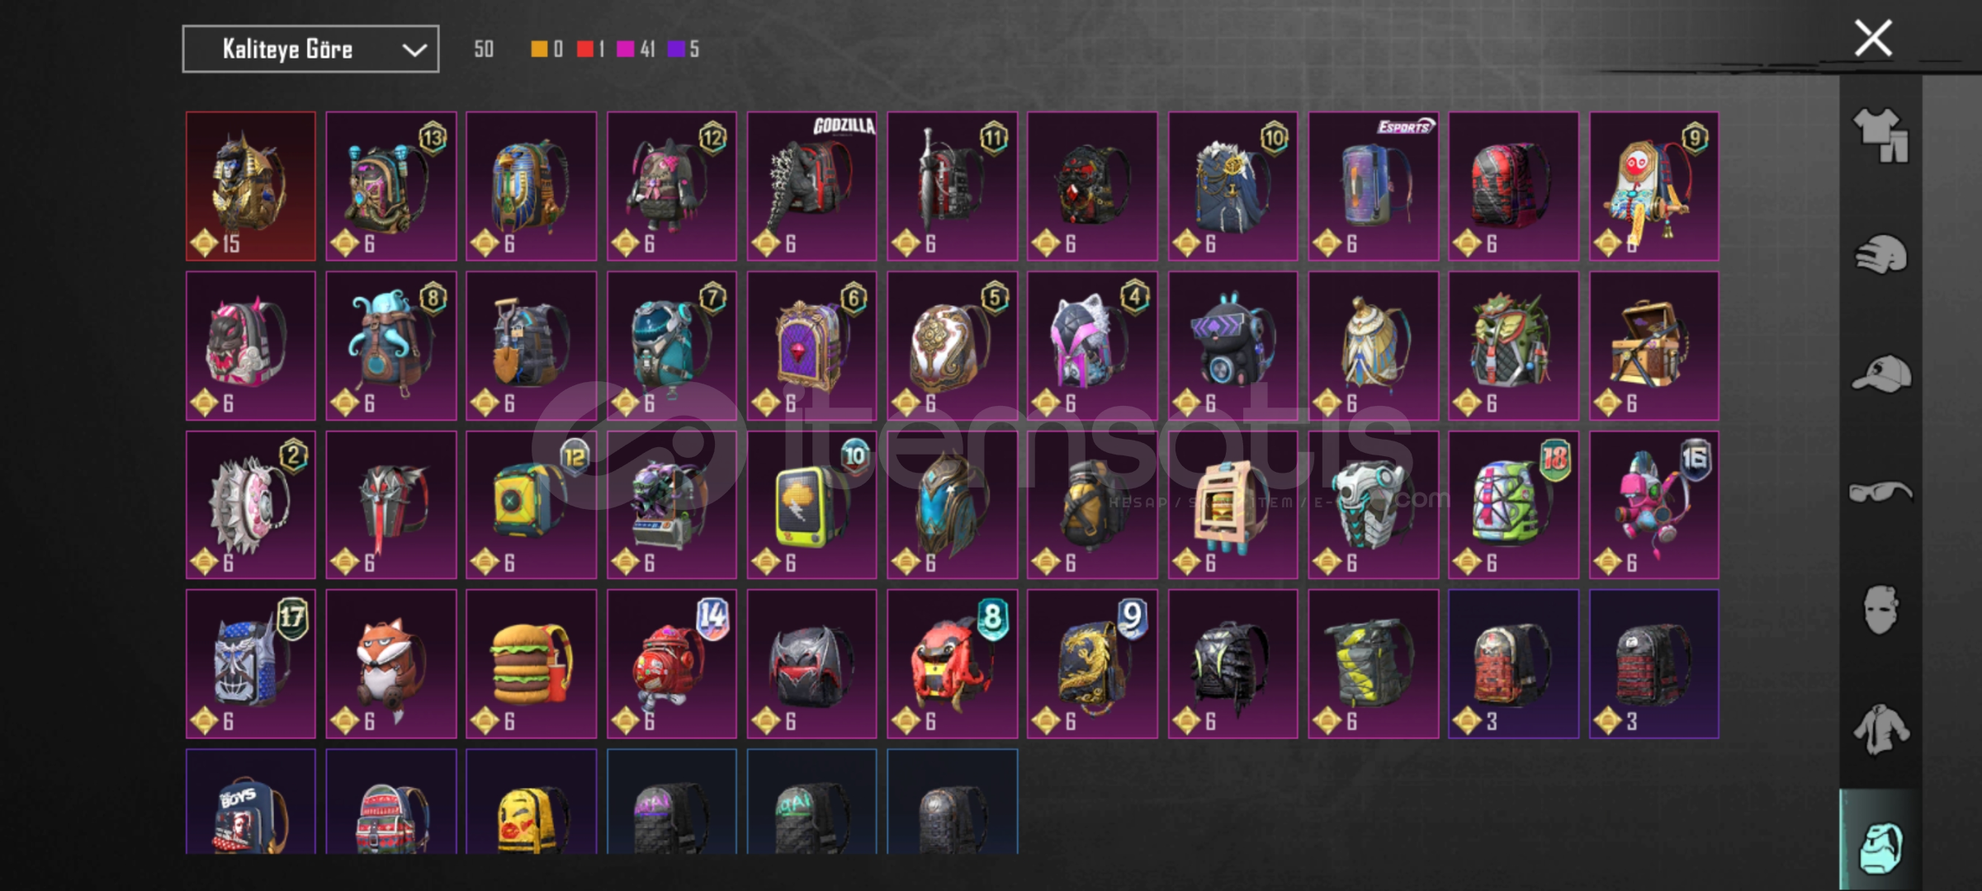Select the Godzilla backpack skin
1982x891 pixels.
click(812, 186)
